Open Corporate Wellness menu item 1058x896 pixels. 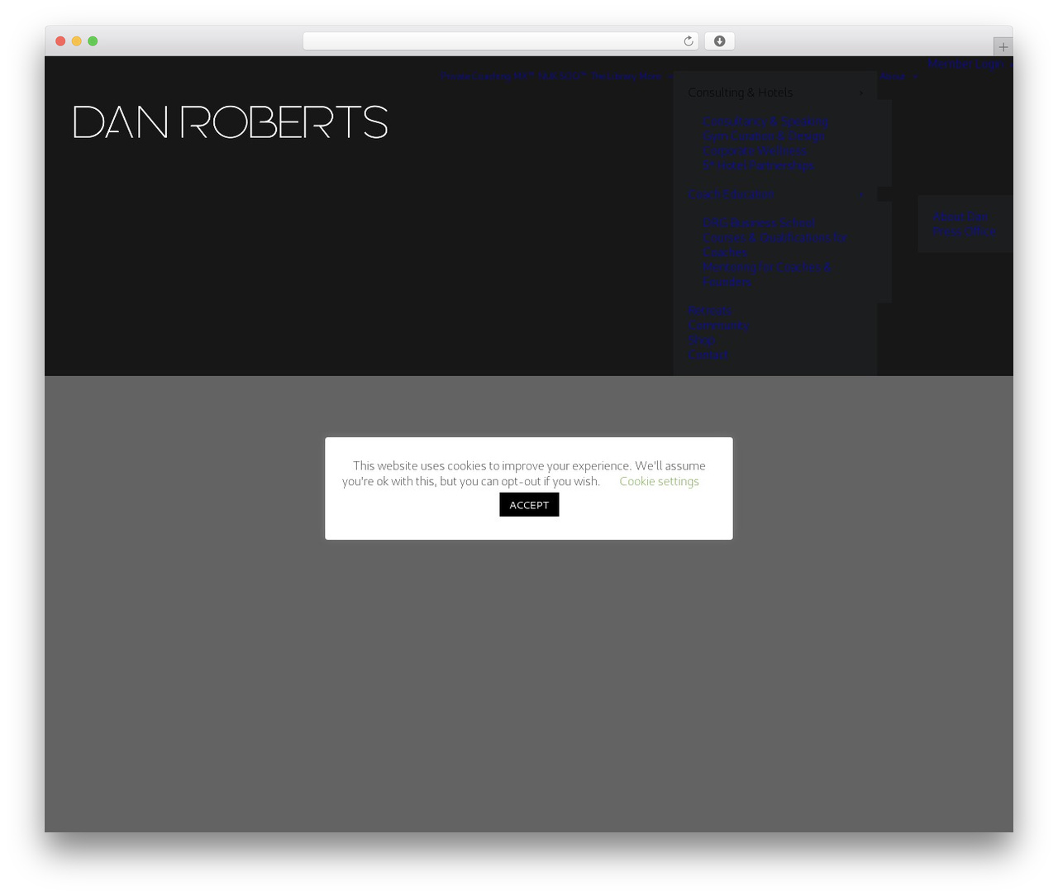click(754, 151)
